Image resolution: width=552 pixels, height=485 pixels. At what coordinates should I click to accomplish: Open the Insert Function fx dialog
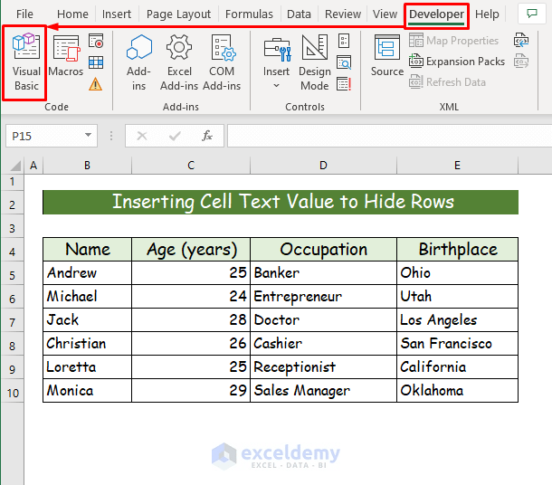click(207, 136)
